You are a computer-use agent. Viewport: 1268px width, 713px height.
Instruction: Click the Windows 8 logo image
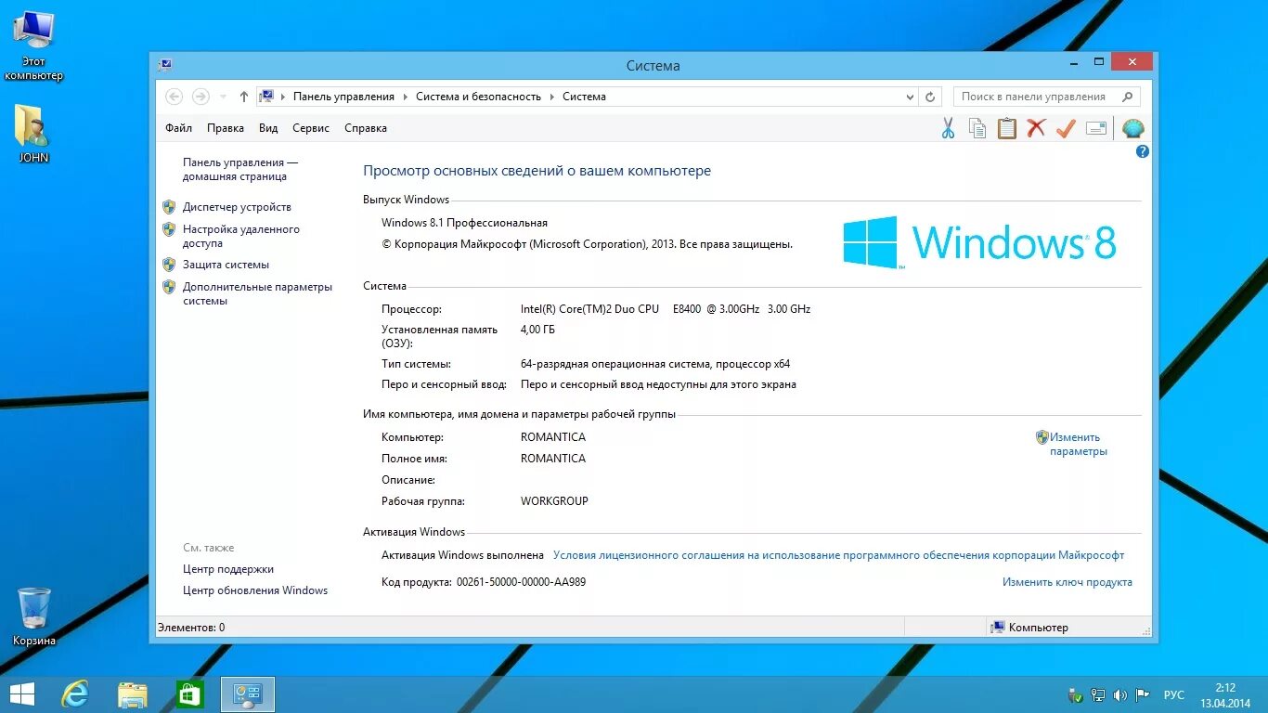pyautogui.click(x=979, y=242)
